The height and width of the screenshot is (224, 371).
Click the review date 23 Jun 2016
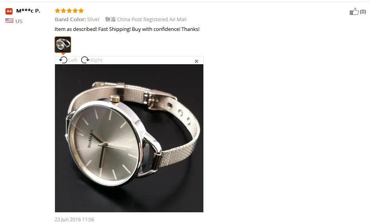[x=74, y=220]
